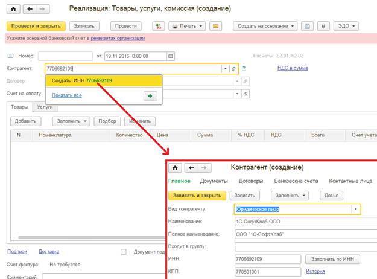Open the Заполнить dropdown in Товары tab
The height and width of the screenshot is (279, 377).
(x=71, y=121)
